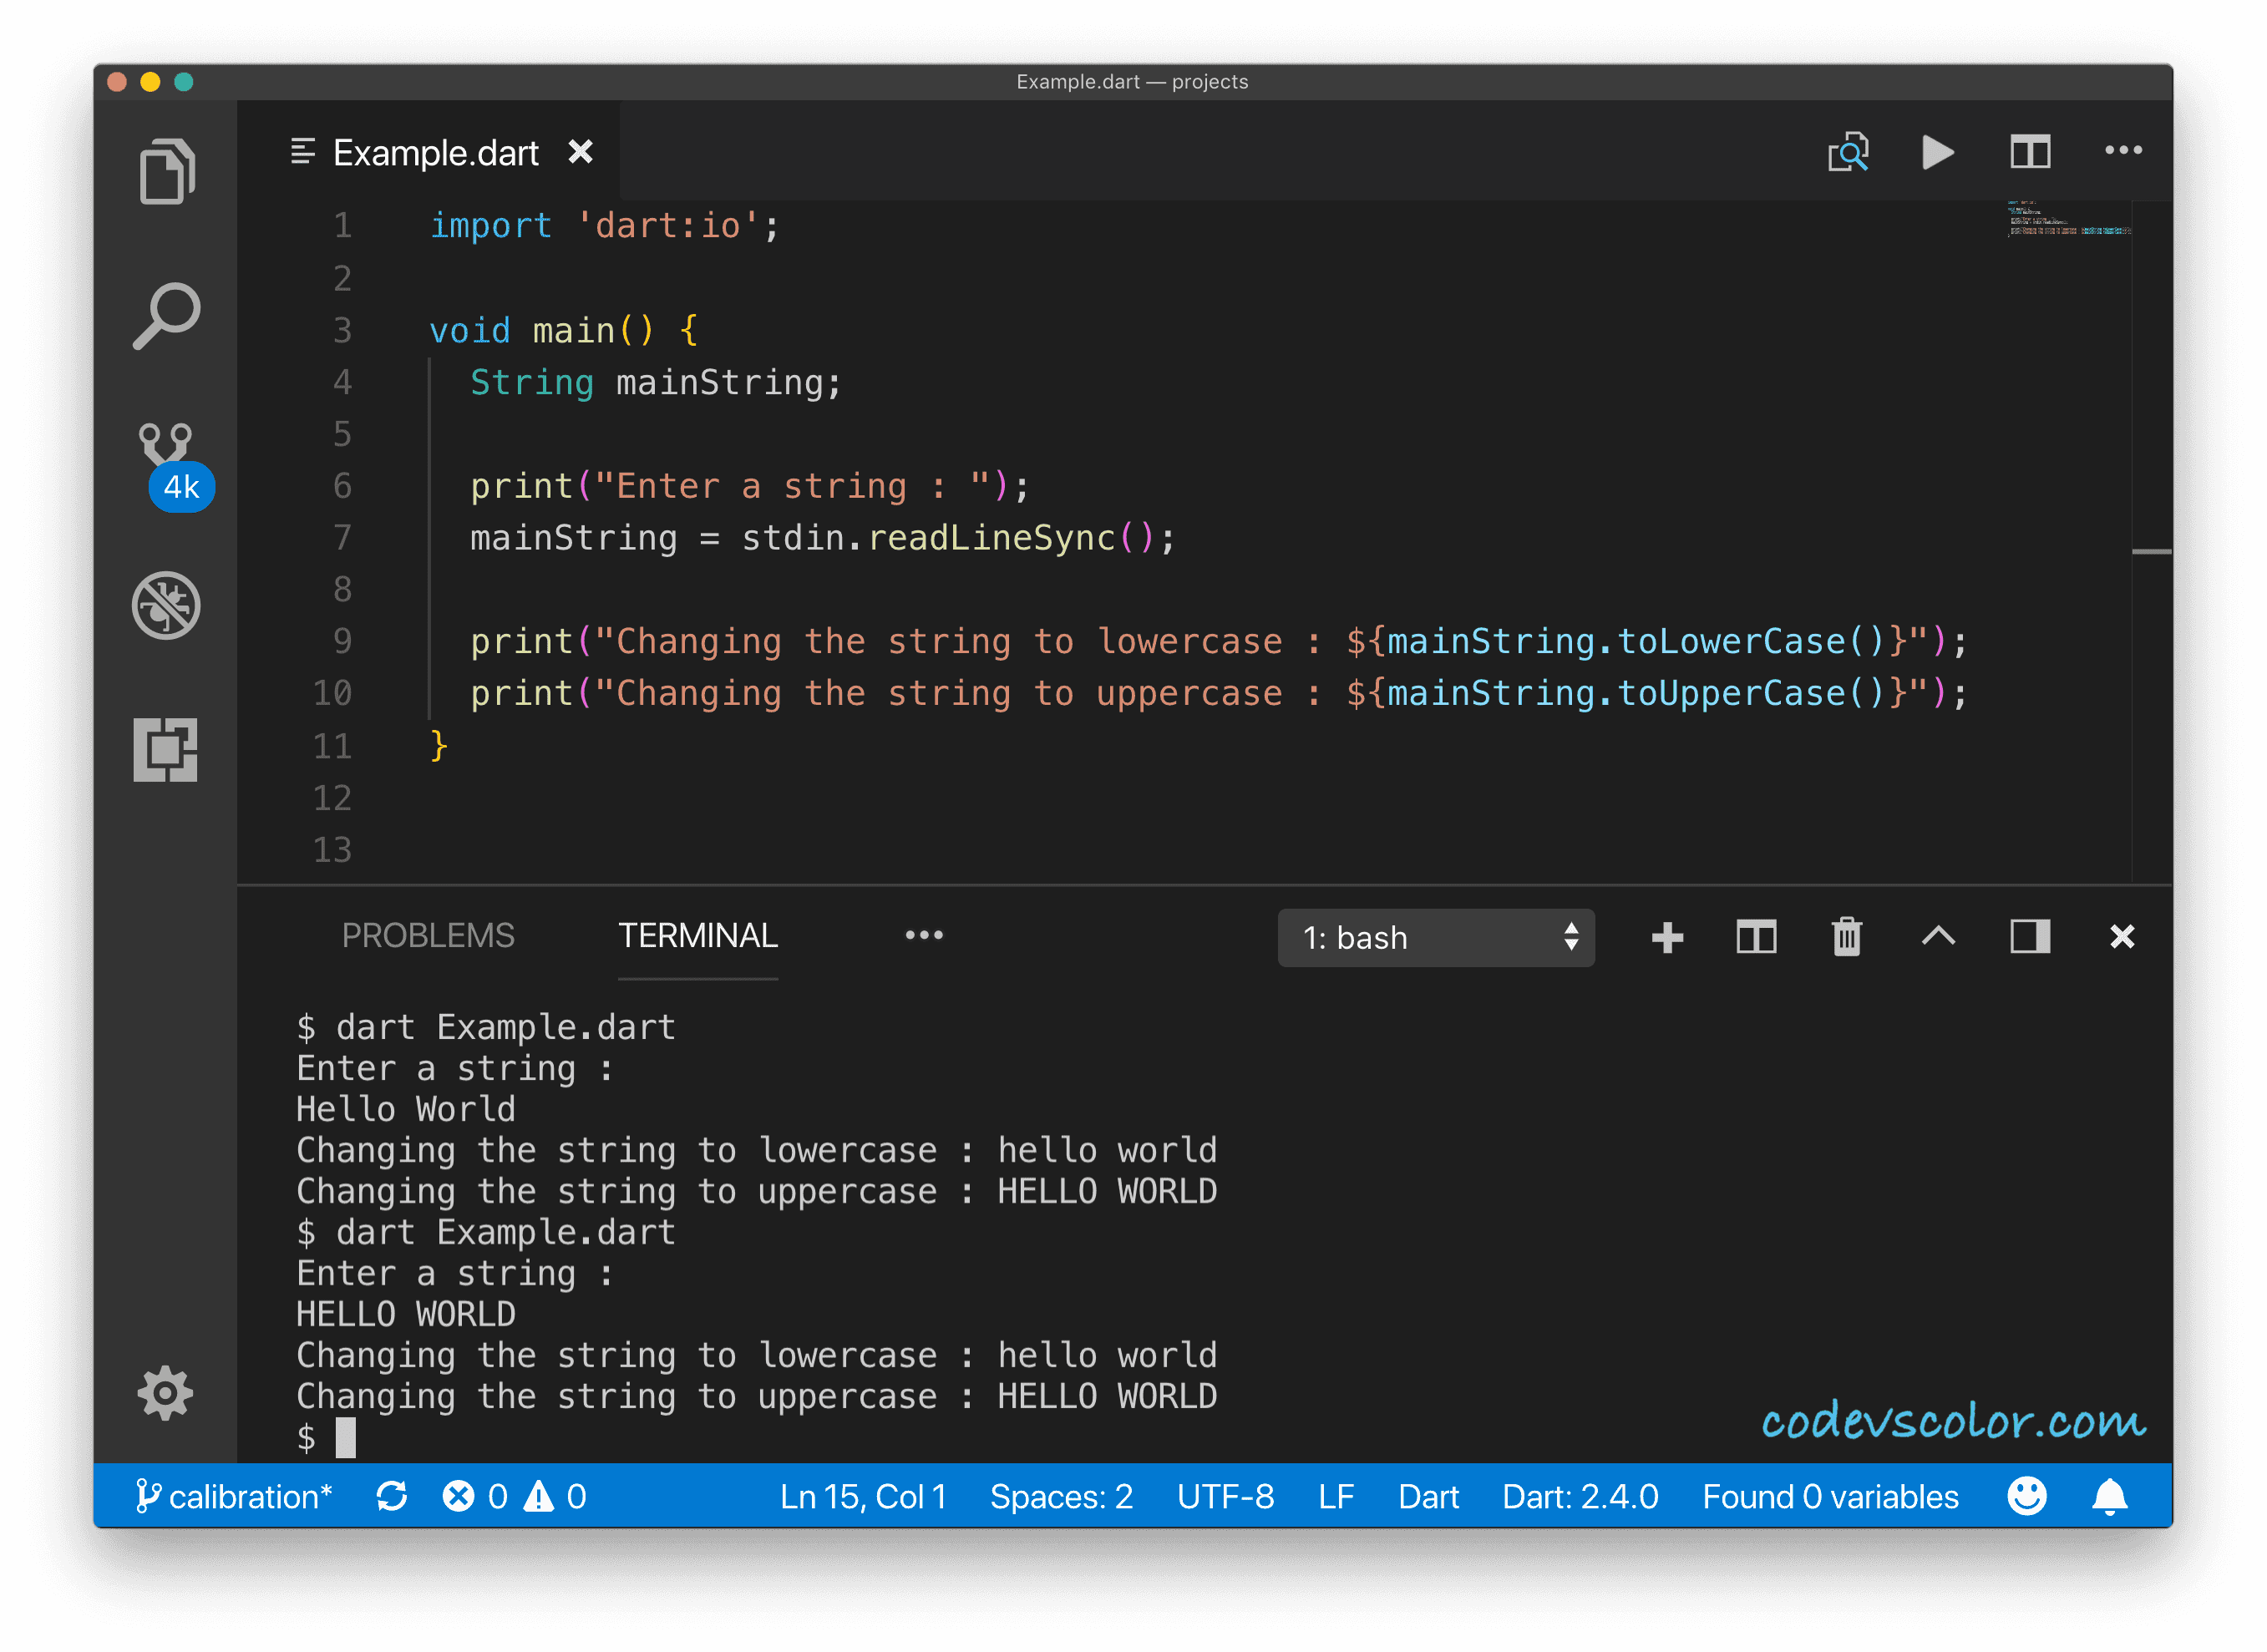The width and height of the screenshot is (2267, 1652).
Task: Open go-to-line via 'Ln 15, Col 1'
Action: (864, 1495)
